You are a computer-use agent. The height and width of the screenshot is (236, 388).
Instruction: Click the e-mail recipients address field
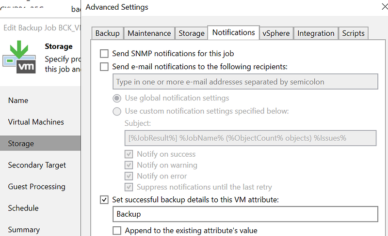245,82
